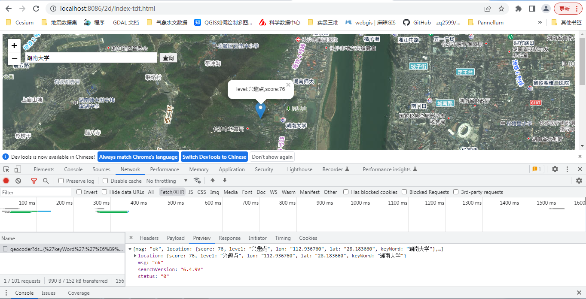
Task: Show the Payload tab
Action: point(176,238)
